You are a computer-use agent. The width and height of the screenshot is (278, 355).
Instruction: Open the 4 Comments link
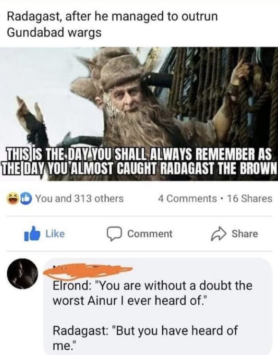(187, 198)
